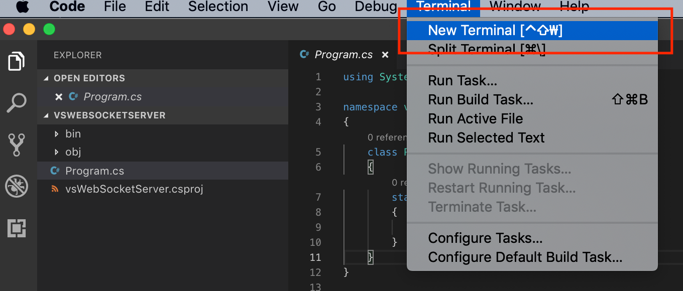Viewport: 683px width, 291px height.
Task: Open the Explorer view in activity bar
Action: [x=17, y=61]
